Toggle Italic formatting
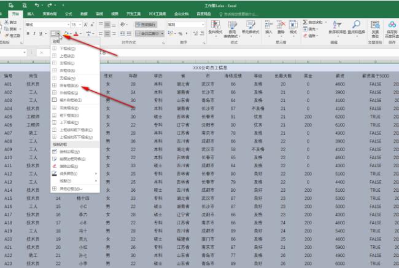 (34, 34)
